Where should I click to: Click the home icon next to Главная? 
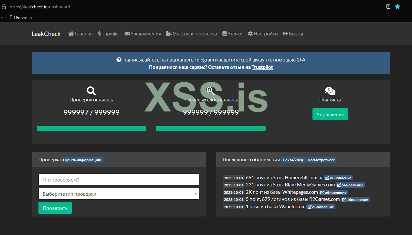tap(71, 33)
